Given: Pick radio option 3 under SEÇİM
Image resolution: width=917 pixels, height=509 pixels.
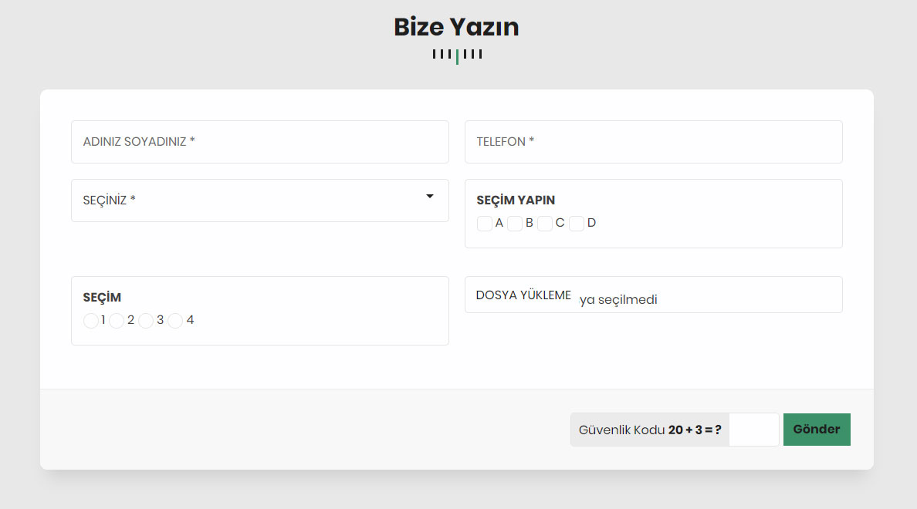Looking at the screenshot, I should pos(146,320).
